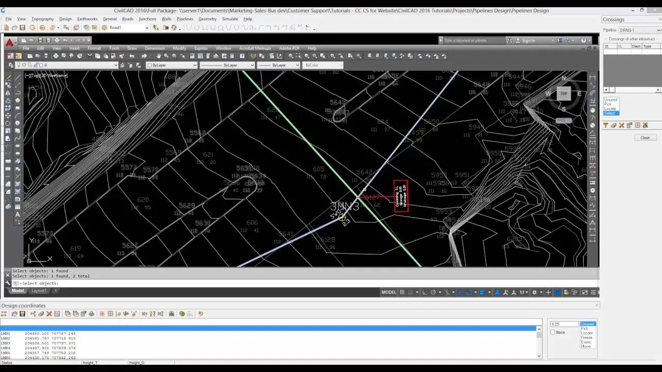Click the 0.25 value input field
This screenshot has height=372, width=662.
coord(564,324)
